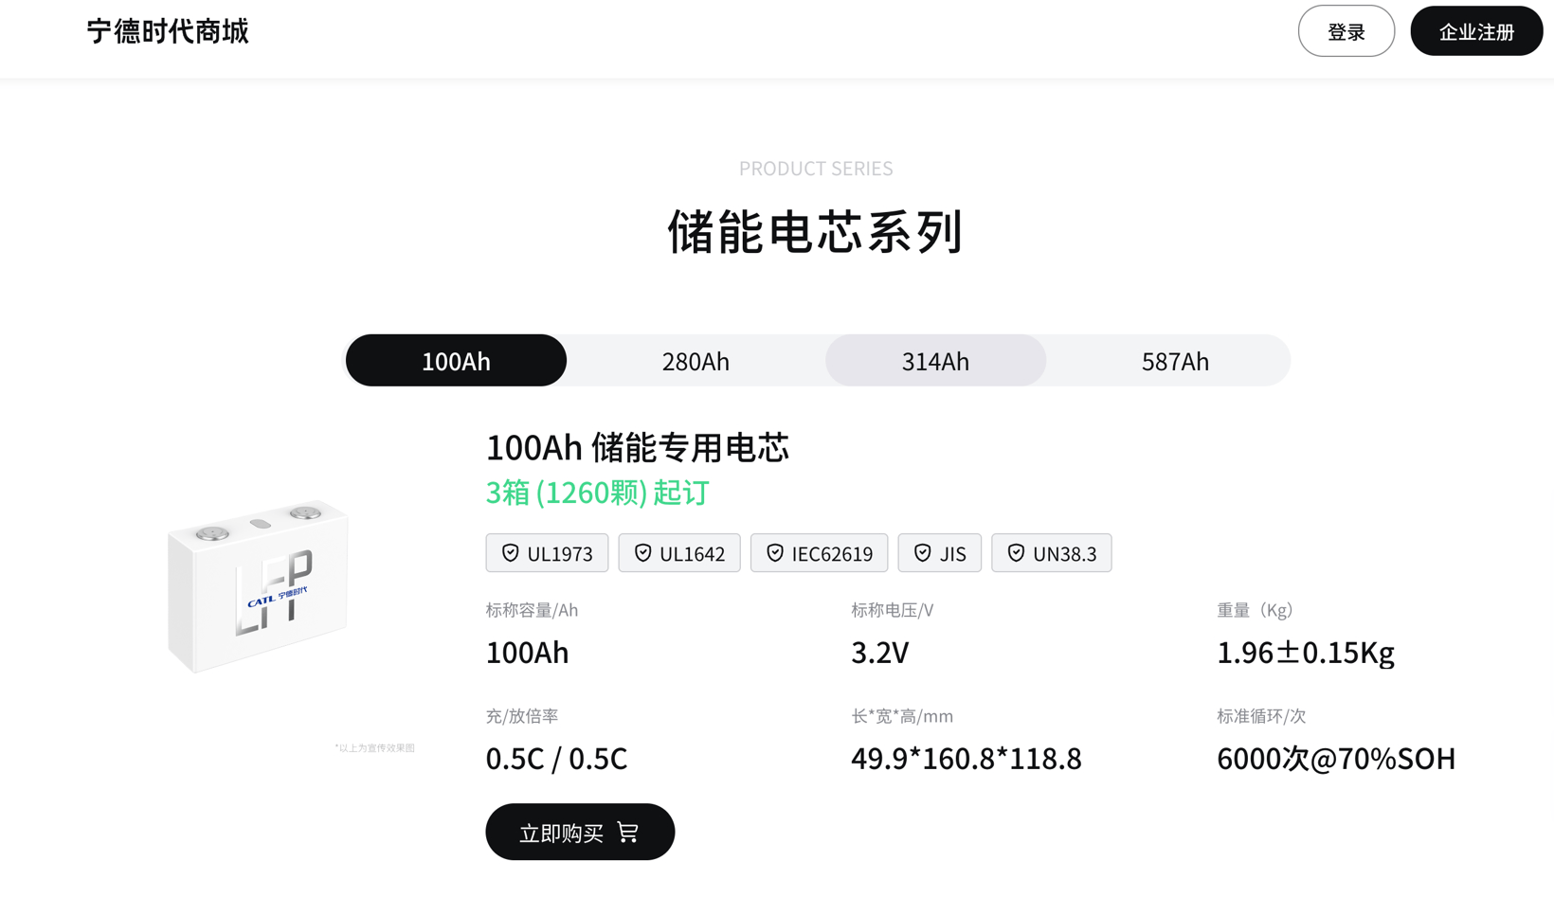Click the 1.96±0.15Kg weight value

point(1305,652)
